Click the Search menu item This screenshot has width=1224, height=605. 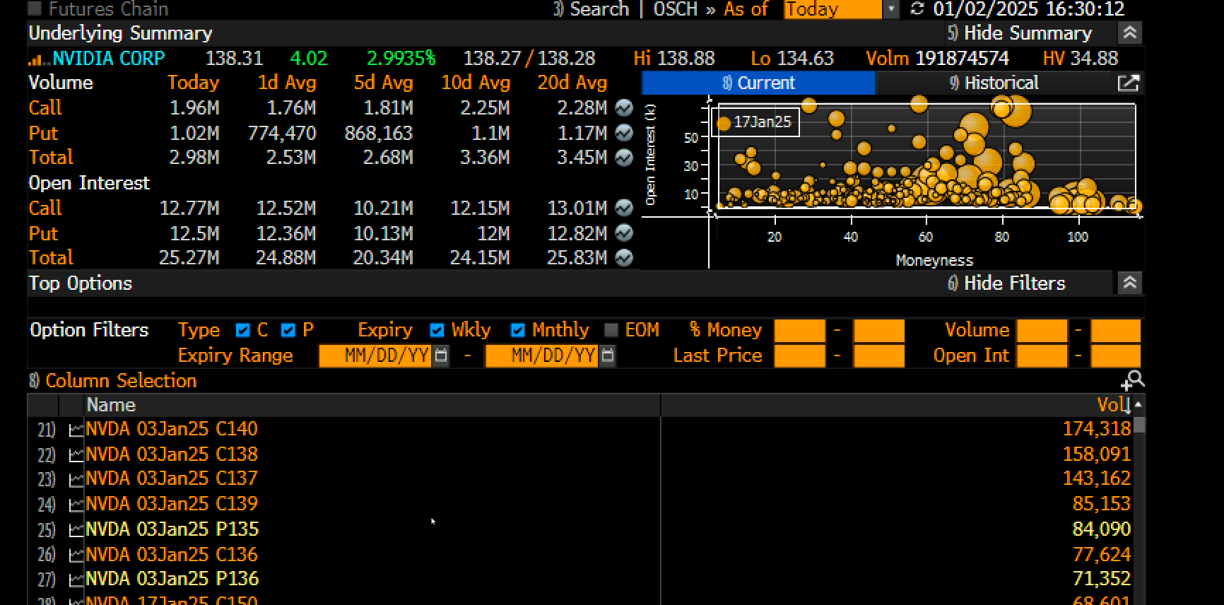click(591, 8)
